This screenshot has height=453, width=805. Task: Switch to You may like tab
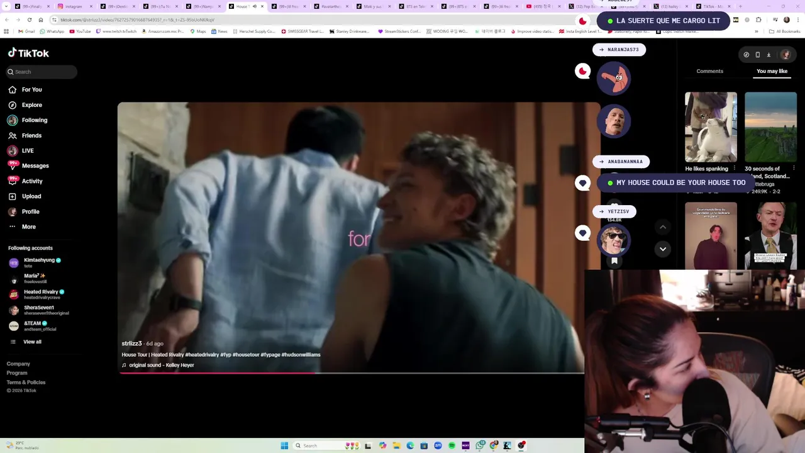point(772,71)
